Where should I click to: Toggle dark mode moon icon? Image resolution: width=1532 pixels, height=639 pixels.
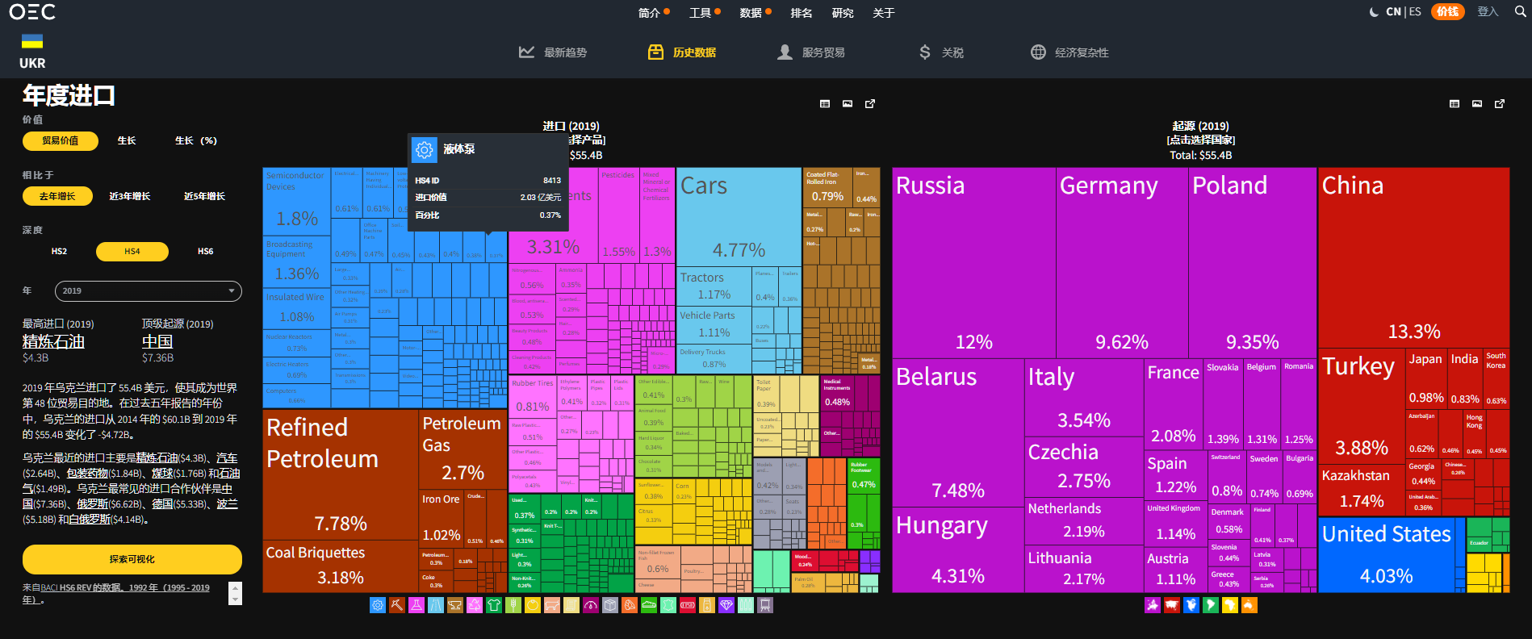point(1374,12)
